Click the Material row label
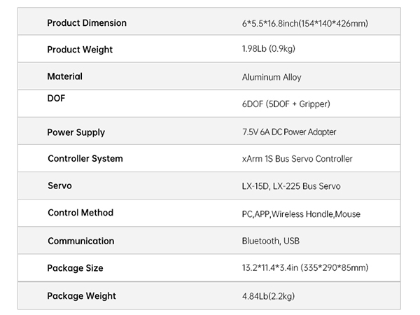420x315 pixels. tap(64, 76)
